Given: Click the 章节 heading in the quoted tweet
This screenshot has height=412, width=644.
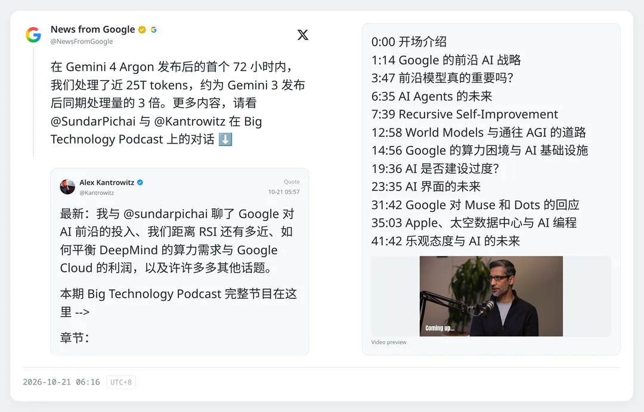Looking at the screenshot, I should (x=75, y=338).
